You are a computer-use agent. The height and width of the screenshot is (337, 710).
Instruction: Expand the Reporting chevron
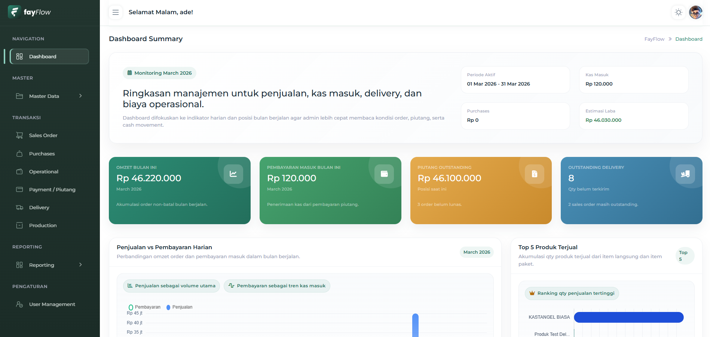click(x=80, y=265)
